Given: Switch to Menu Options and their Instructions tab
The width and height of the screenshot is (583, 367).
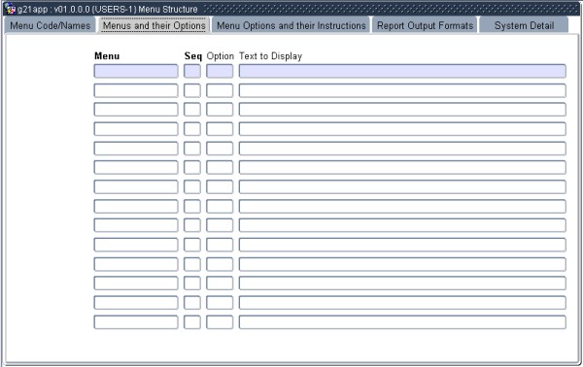Looking at the screenshot, I should tap(291, 25).
